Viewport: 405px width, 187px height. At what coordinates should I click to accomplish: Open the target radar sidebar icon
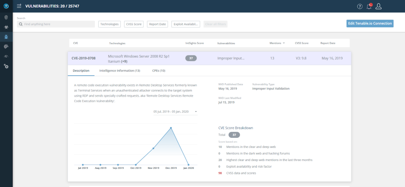[x=6, y=47]
